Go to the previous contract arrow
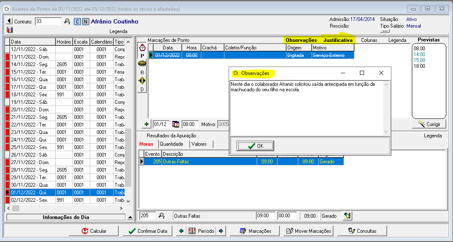This screenshot has height=242, width=453. tap(9, 21)
